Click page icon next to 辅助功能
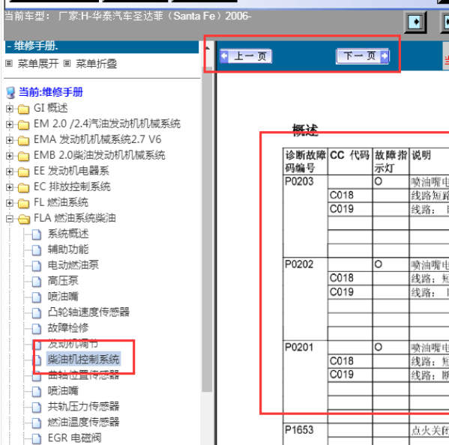This screenshot has height=445, width=449. point(37,250)
